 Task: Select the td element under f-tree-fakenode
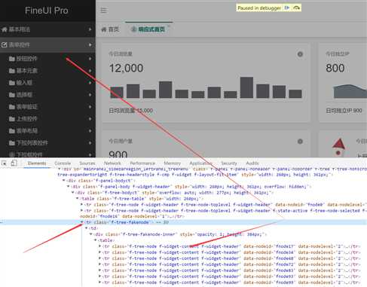coord(93,228)
